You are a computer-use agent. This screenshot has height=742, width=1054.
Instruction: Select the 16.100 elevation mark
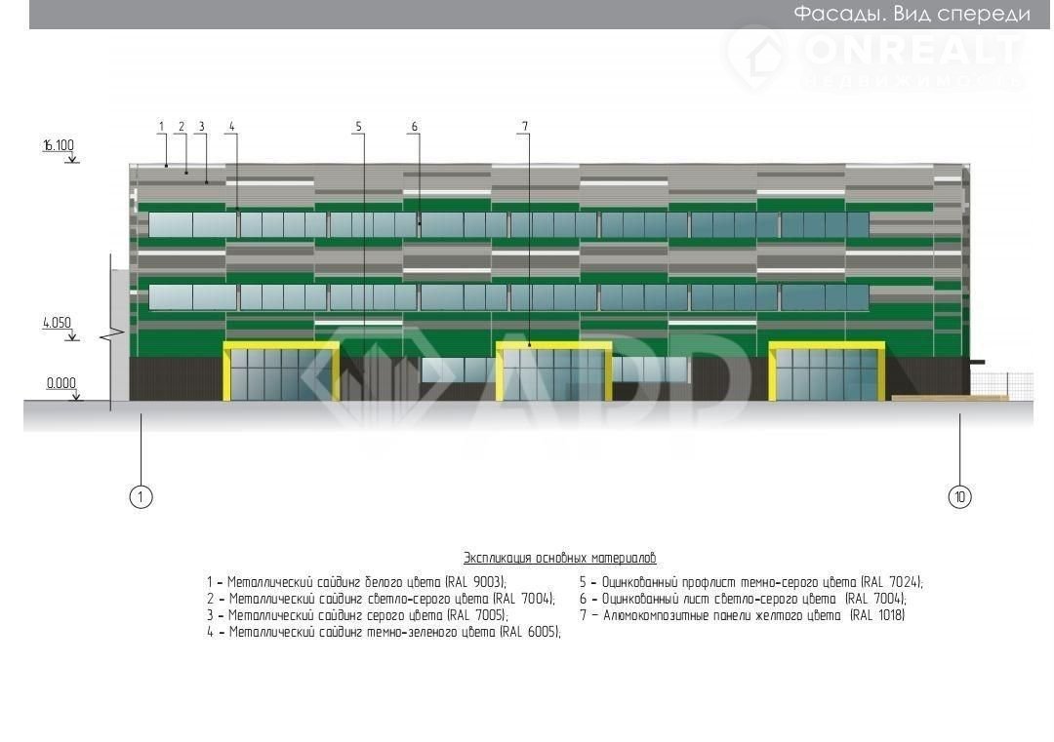pyautogui.click(x=59, y=145)
